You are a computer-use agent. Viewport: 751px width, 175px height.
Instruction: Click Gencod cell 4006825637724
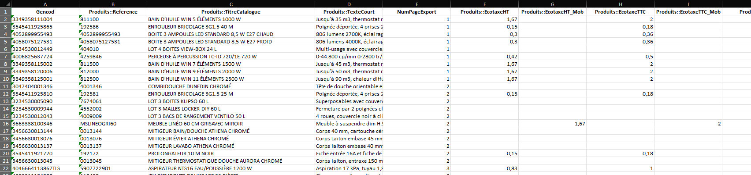click(x=45, y=57)
